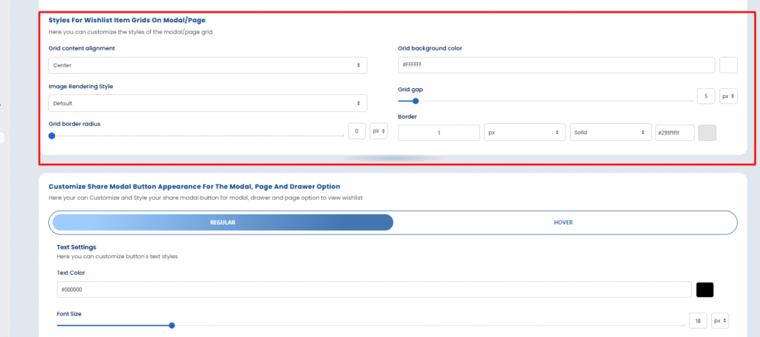Switch to the REGULAR tab

point(223,223)
